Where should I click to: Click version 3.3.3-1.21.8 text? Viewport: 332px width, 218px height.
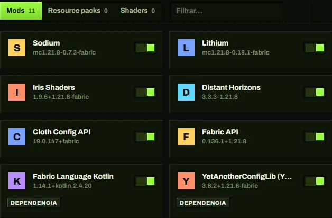(x=220, y=97)
